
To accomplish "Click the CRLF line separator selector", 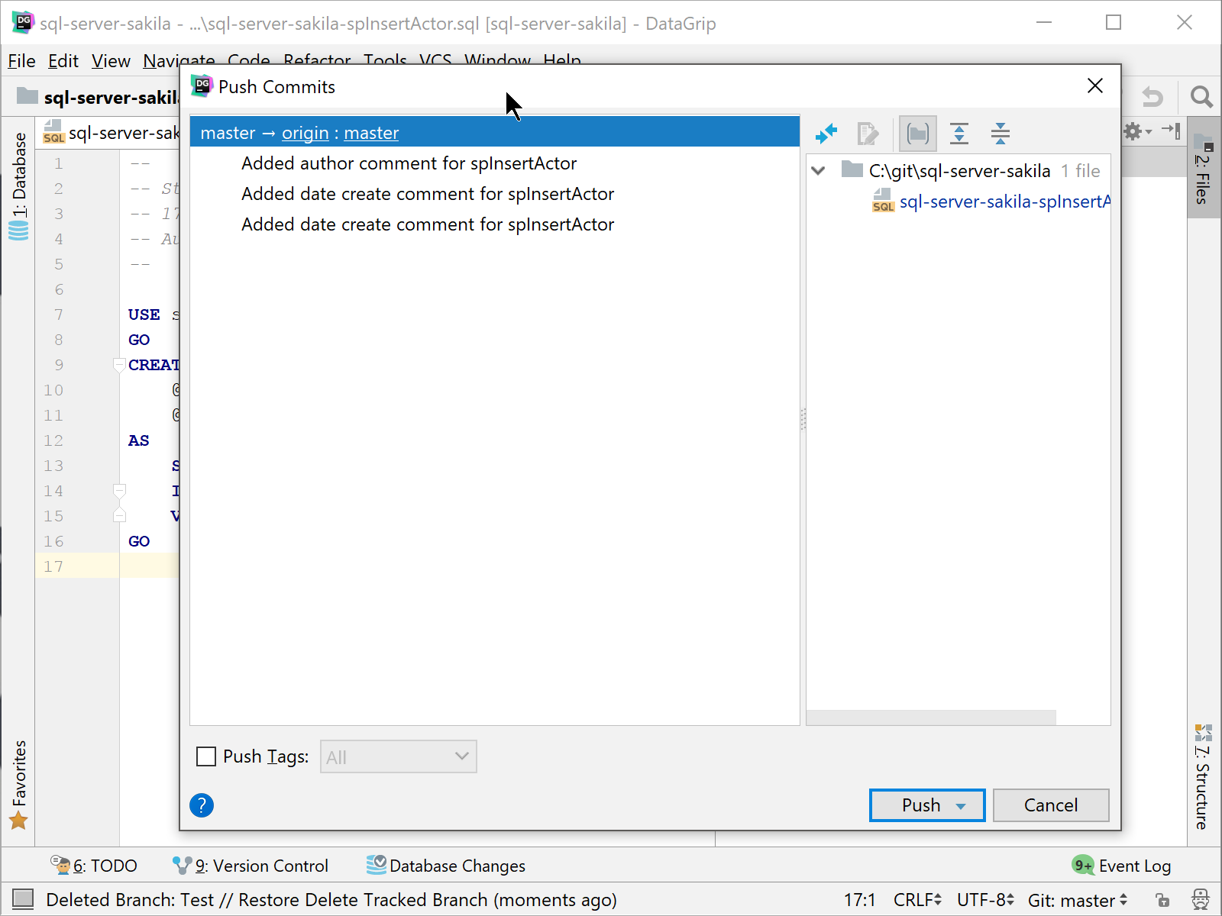I will [x=917, y=900].
